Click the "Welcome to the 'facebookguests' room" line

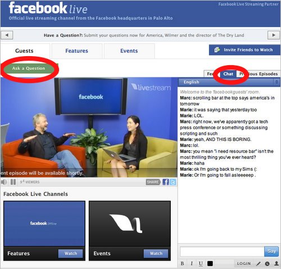(220, 92)
